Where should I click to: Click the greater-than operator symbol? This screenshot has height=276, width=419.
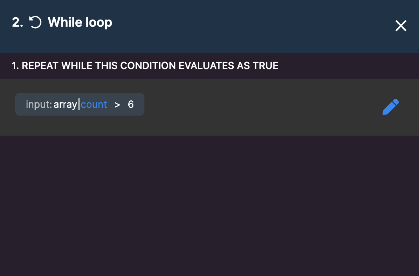tap(117, 105)
